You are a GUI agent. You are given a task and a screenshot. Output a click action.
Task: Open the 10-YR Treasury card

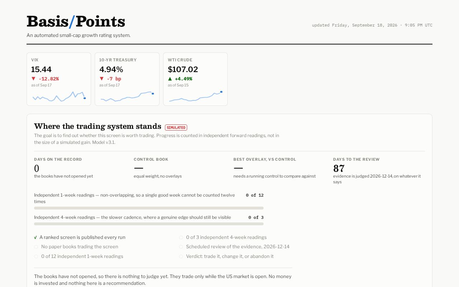[x=127, y=79]
